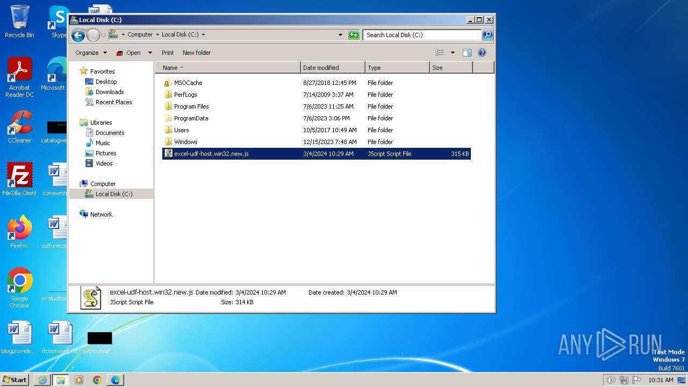Image resolution: width=688 pixels, height=387 pixels.
Task: Select Desktop in the navigation pane
Action: coord(106,82)
